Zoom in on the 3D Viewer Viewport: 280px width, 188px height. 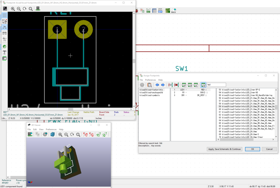(60, 135)
